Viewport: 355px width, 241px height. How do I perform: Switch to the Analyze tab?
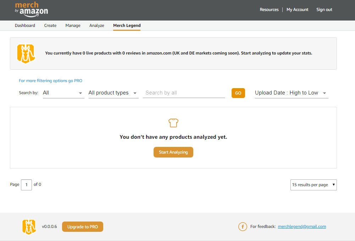click(x=97, y=25)
